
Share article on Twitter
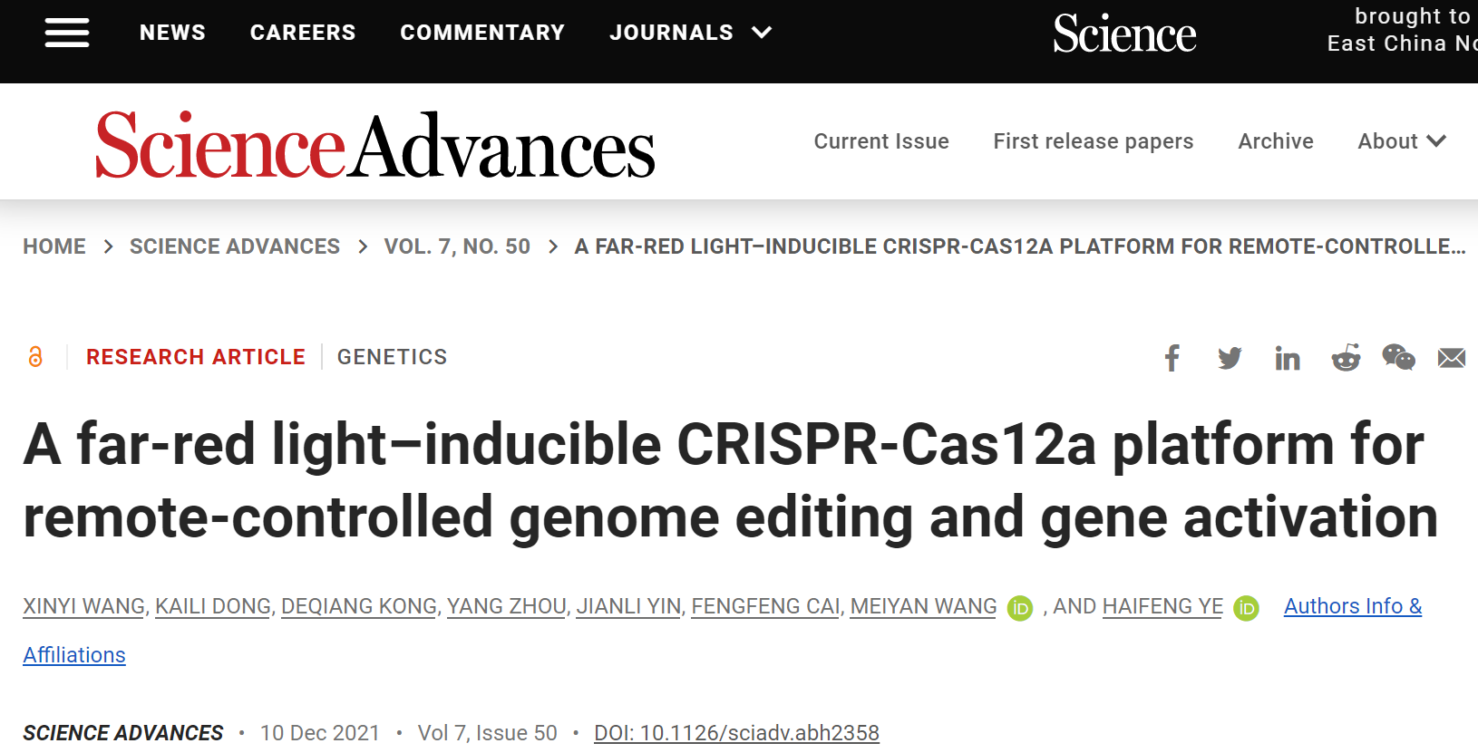pos(1230,358)
